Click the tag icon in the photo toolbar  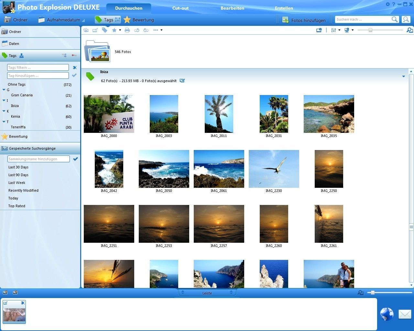click(104, 30)
